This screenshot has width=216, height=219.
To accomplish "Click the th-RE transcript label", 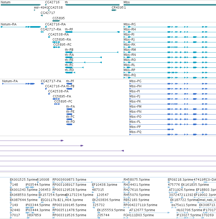I will pos(69,60).
